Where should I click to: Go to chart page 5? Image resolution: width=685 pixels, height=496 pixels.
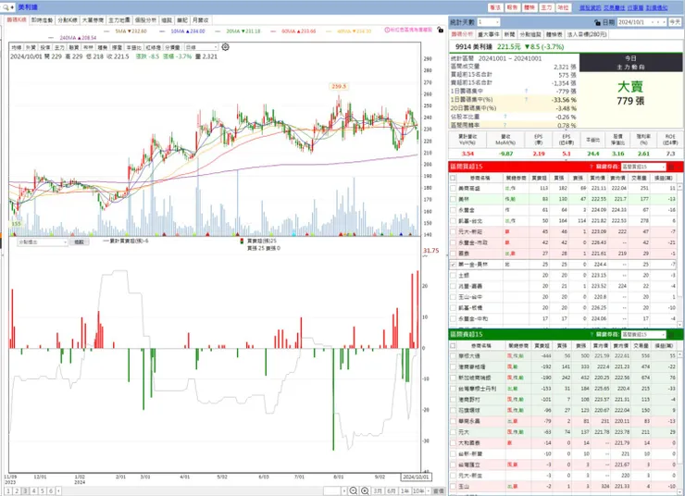pyautogui.click(x=43, y=491)
